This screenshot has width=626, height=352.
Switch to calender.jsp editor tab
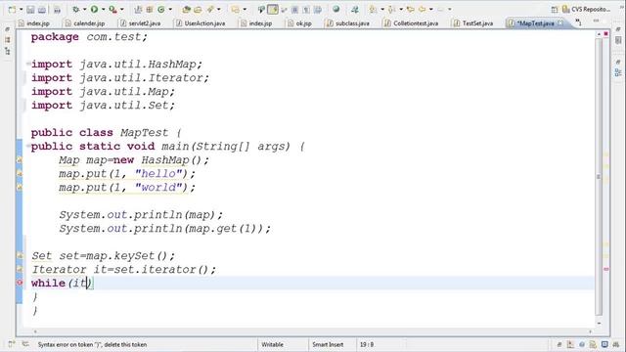85,23
